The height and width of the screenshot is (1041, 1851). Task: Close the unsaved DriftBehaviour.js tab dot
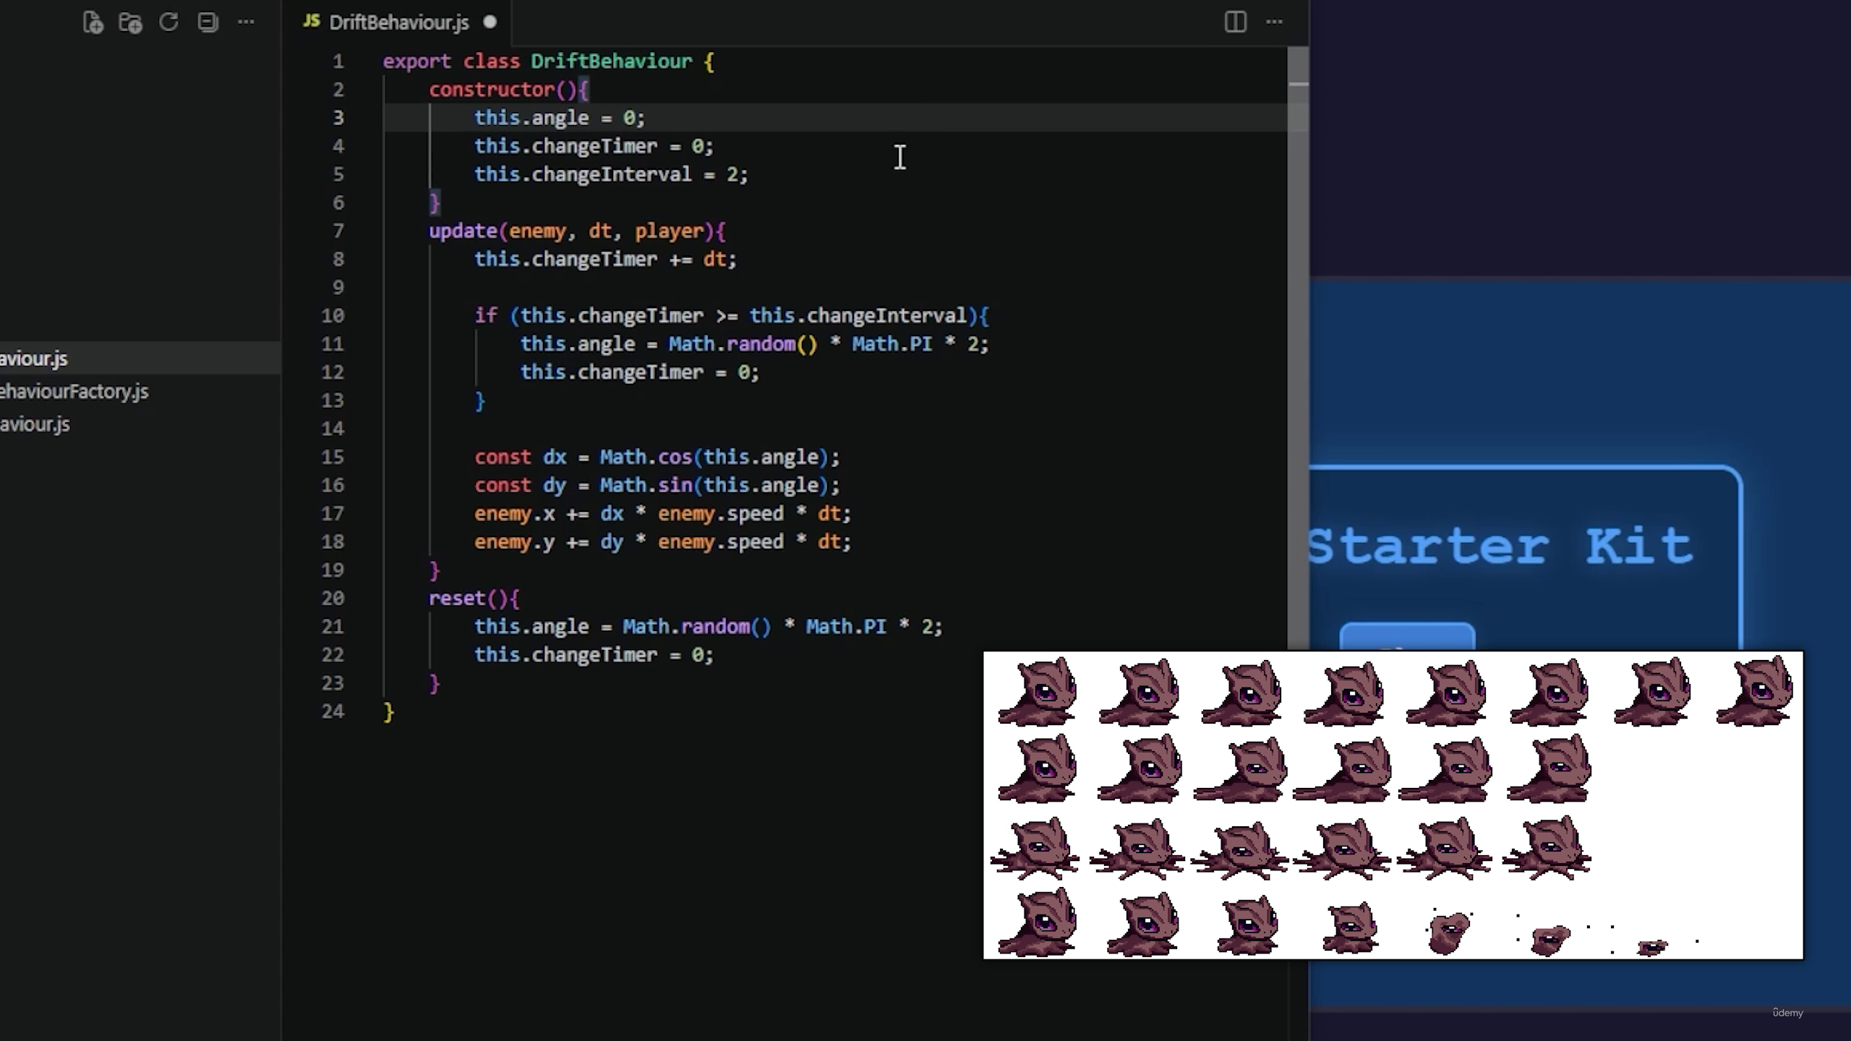[x=490, y=22]
